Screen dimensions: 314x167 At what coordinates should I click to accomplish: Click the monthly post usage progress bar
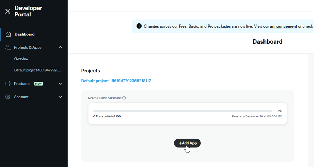coord(183,111)
